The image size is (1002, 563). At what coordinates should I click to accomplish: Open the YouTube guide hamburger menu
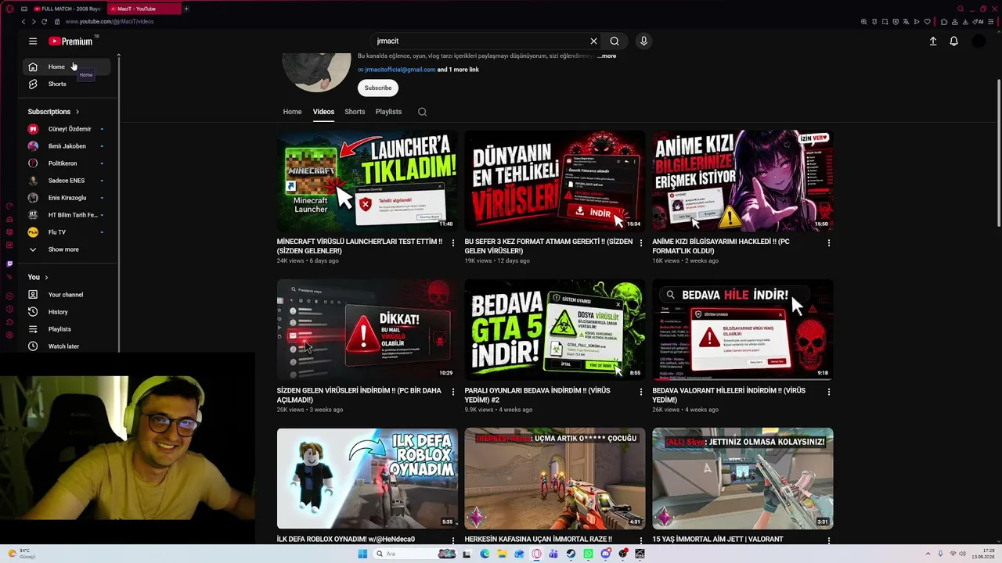click(33, 41)
